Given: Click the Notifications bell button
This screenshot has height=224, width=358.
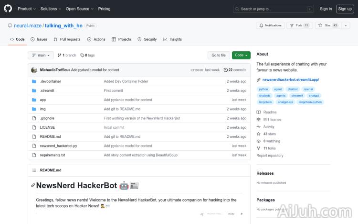Looking at the screenshot, I should (x=270, y=25).
